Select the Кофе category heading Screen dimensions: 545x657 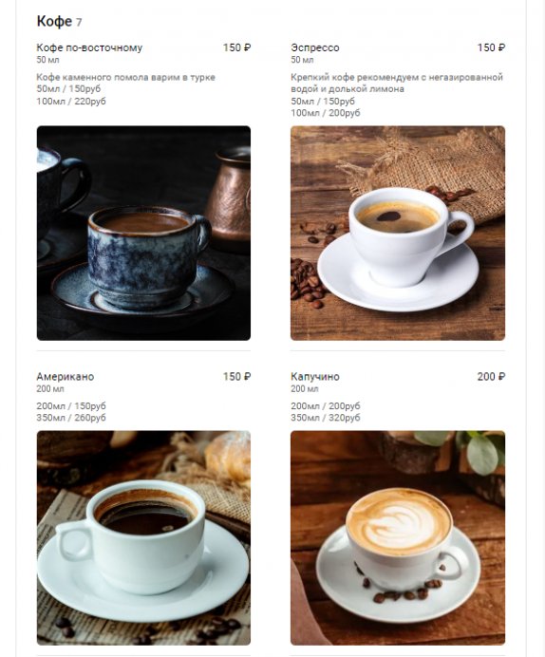[x=54, y=21]
